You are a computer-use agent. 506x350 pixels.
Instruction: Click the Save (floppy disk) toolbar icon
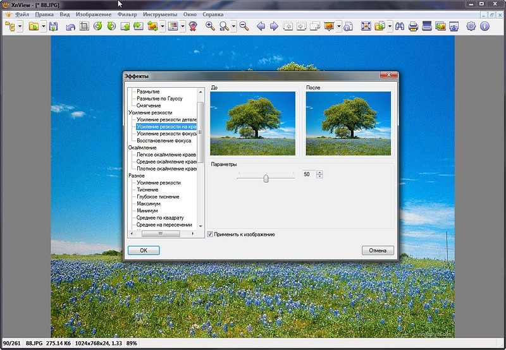pos(53,27)
